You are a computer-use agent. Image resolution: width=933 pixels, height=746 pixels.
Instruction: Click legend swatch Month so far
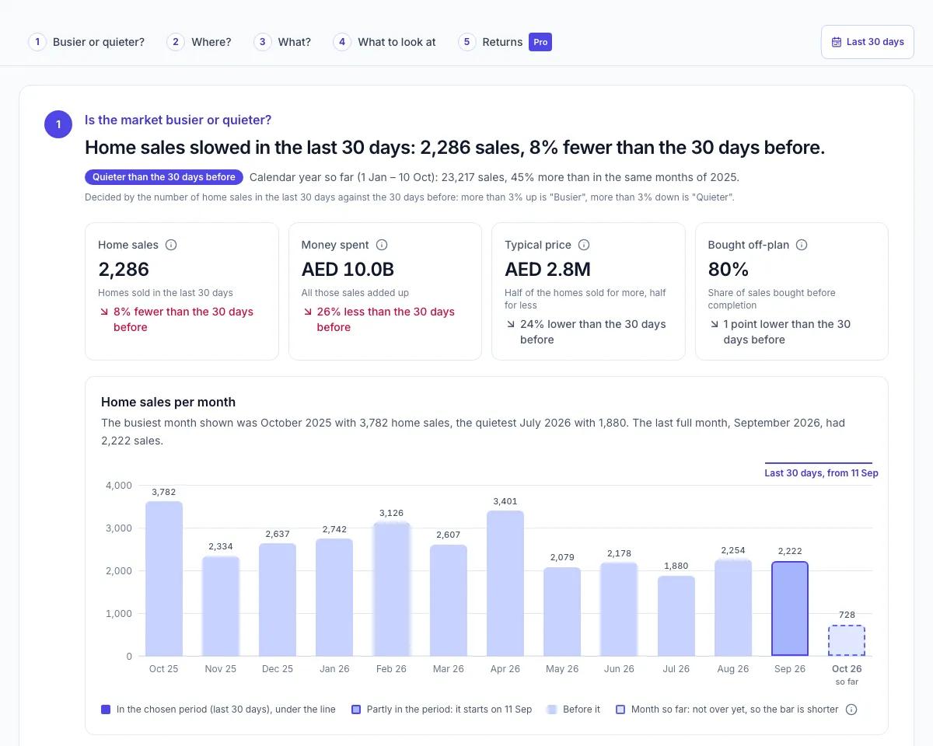pyautogui.click(x=620, y=709)
